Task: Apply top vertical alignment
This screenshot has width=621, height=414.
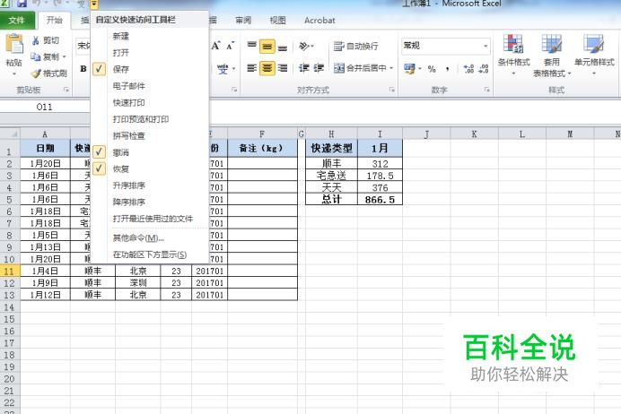Action: [x=252, y=47]
